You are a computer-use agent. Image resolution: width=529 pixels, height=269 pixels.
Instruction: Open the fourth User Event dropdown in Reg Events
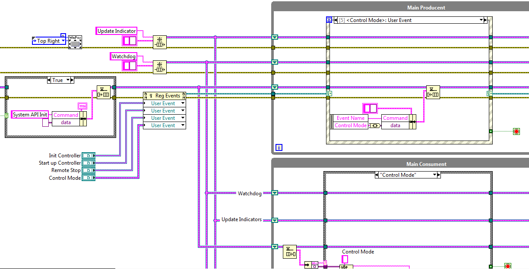tap(183, 125)
